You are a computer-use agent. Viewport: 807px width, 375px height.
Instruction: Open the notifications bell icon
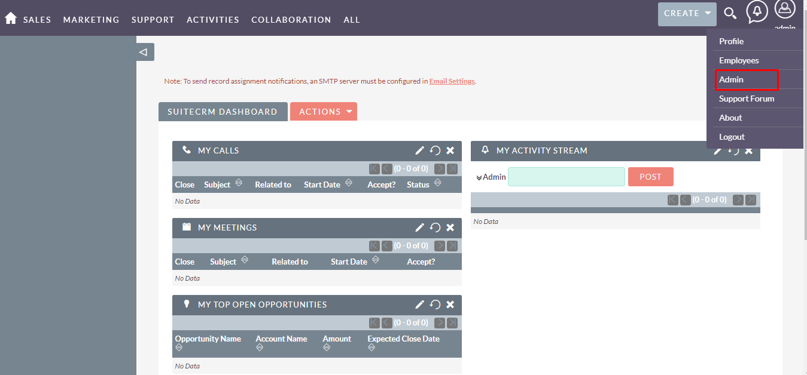[757, 11]
